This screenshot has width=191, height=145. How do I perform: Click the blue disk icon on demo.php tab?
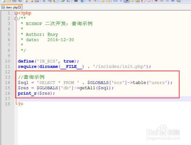3,7
